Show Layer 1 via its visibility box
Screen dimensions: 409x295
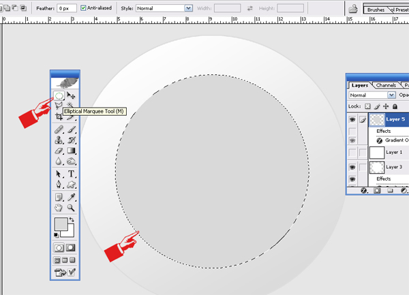[x=352, y=153]
